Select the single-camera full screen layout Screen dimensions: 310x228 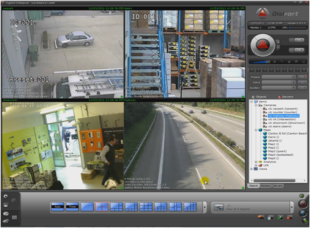point(87,207)
